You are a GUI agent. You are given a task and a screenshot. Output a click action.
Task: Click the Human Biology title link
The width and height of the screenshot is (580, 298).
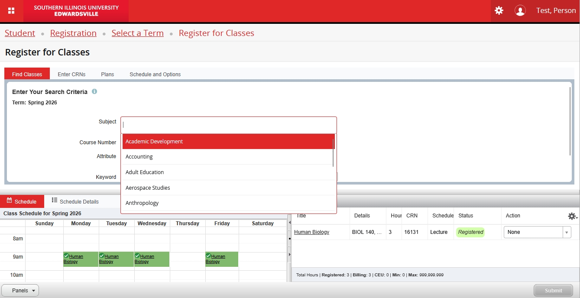tap(311, 232)
